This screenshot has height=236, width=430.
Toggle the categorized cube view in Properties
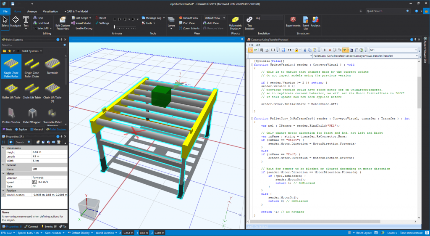point(10,142)
